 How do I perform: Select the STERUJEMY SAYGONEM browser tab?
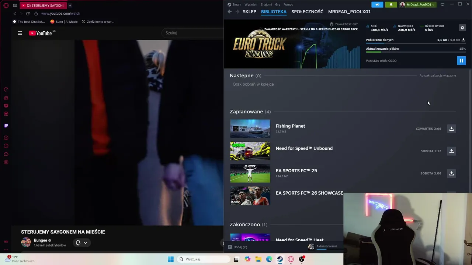[43, 6]
